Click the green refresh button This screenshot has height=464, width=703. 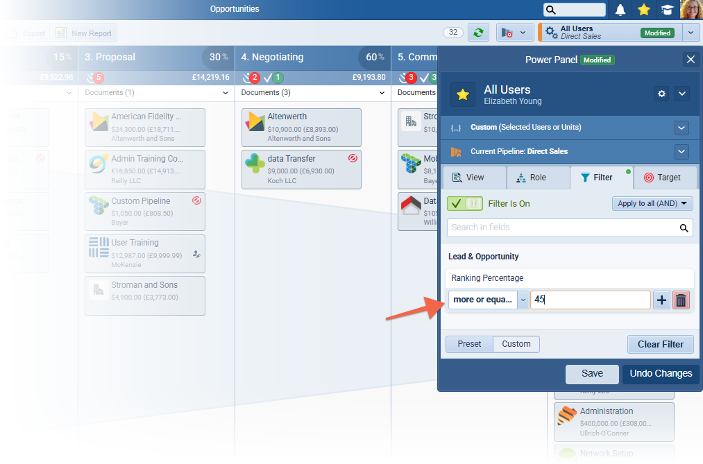[x=477, y=33]
